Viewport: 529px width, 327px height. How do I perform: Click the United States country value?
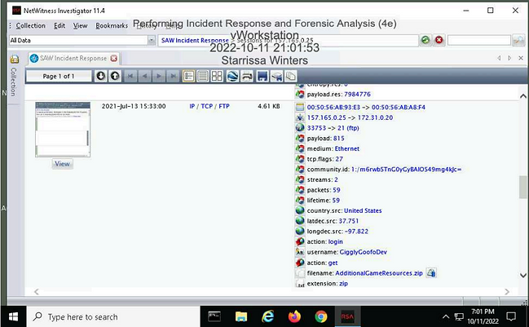point(363,210)
